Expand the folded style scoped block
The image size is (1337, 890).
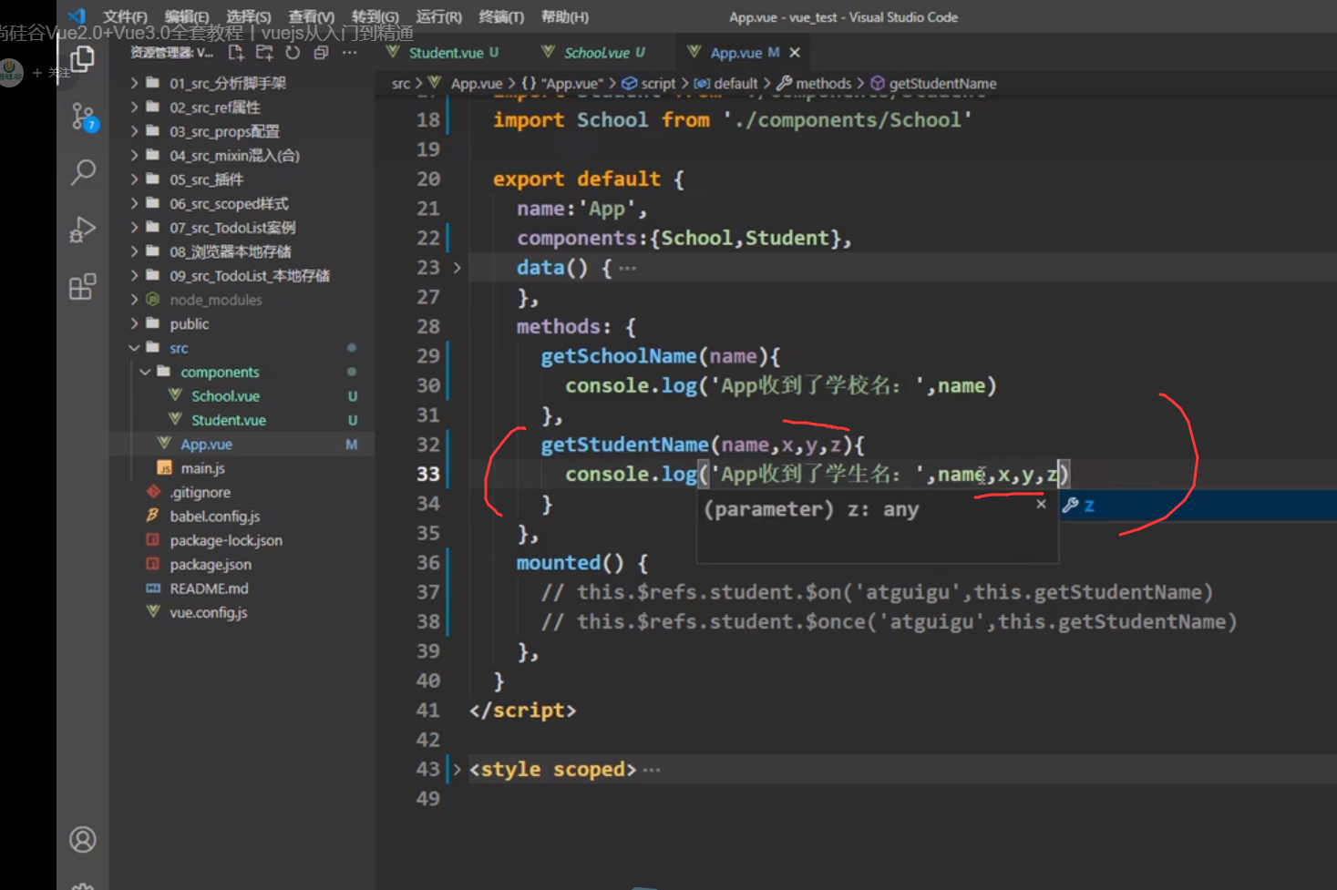point(458,770)
